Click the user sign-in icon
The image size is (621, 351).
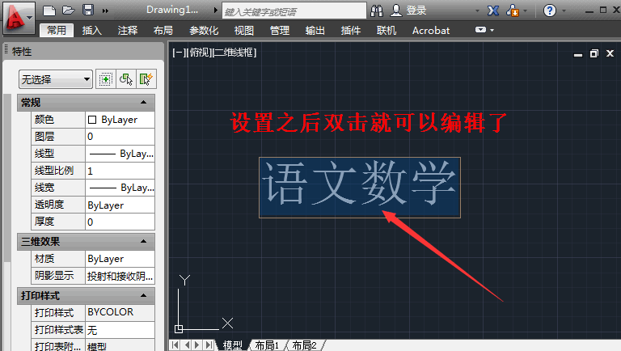[395, 11]
